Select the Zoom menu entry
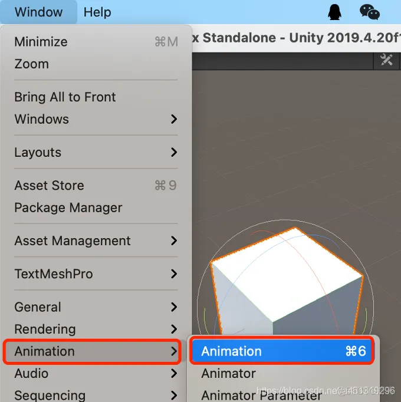Image resolution: width=401 pixels, height=402 pixels. tap(96, 64)
